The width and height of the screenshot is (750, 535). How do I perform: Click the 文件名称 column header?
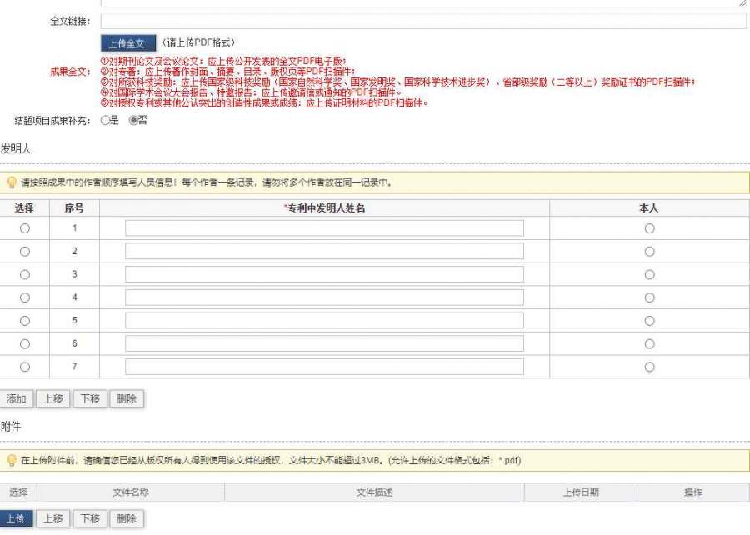click(131, 492)
